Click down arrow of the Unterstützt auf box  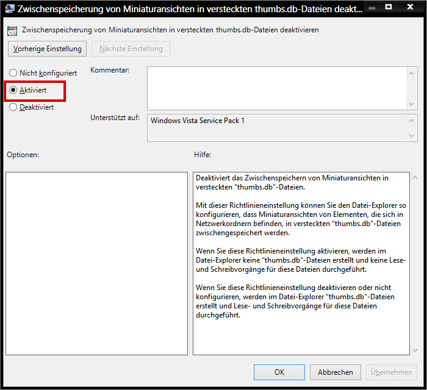coord(412,136)
